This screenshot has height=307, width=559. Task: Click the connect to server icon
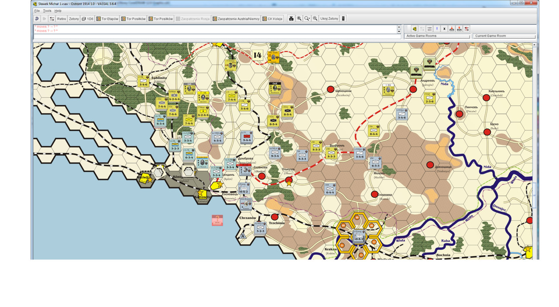coord(414,29)
